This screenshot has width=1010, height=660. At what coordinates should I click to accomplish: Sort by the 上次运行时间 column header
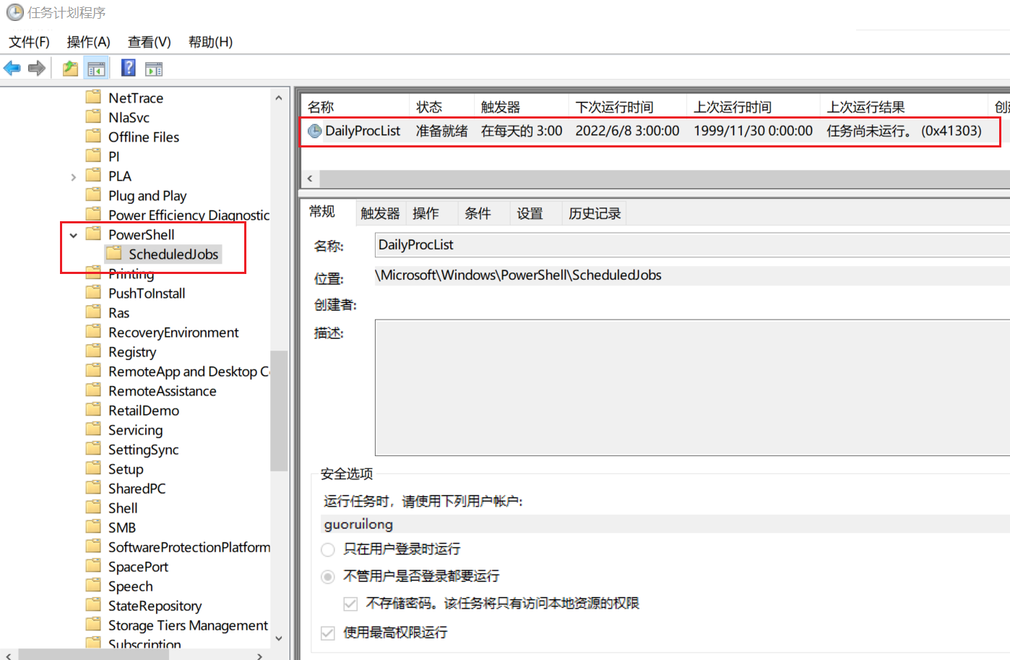pyautogui.click(x=753, y=107)
